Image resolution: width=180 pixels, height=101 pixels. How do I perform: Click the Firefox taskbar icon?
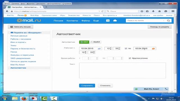coord(24,98)
